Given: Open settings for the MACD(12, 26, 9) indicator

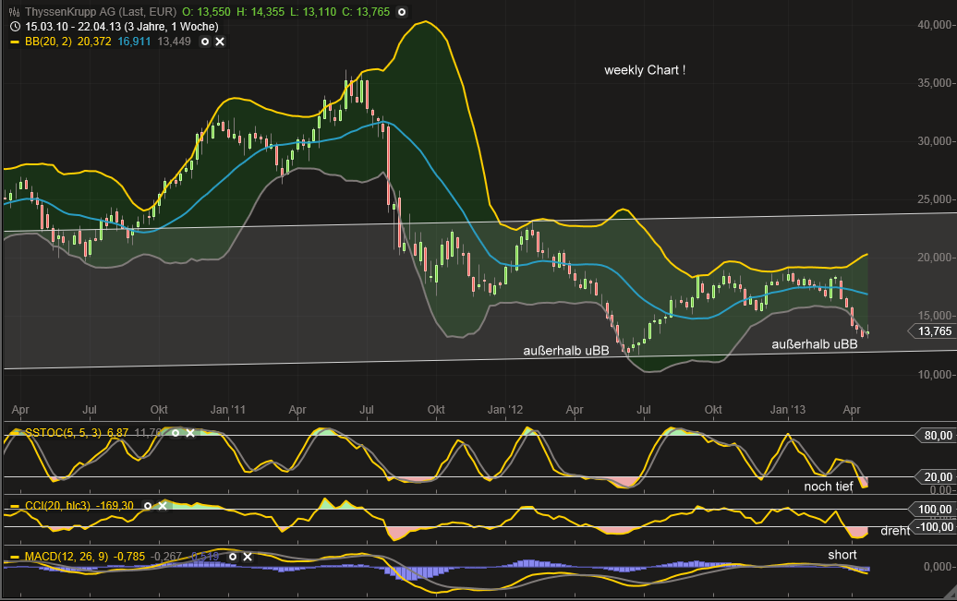Looking at the screenshot, I should click(x=233, y=557).
